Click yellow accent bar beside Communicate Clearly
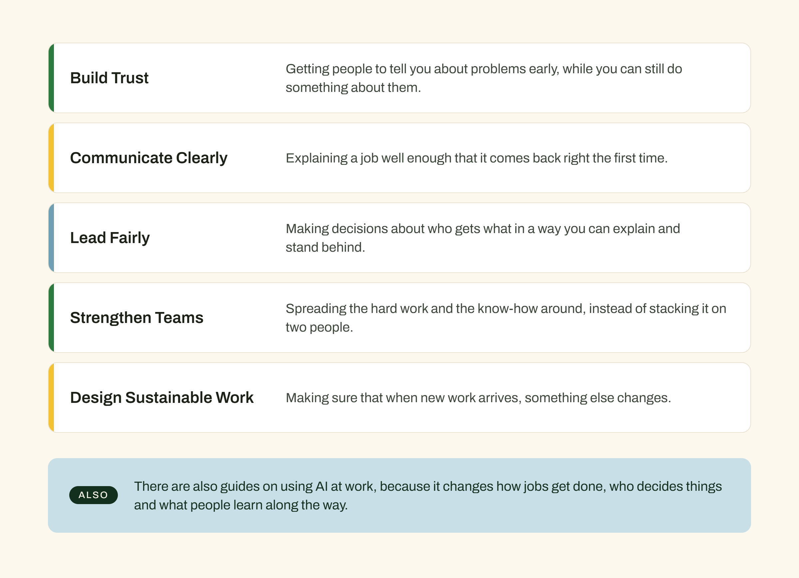The width and height of the screenshot is (799, 578). click(51, 158)
